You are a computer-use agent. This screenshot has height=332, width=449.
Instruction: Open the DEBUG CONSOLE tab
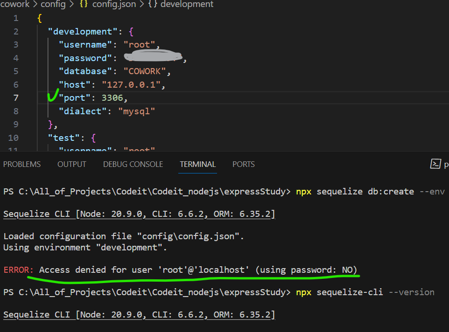click(133, 164)
